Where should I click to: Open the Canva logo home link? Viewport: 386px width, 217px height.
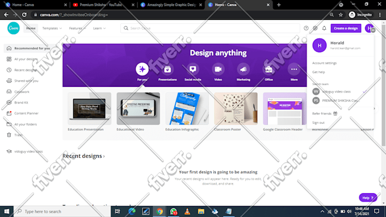[14, 28]
